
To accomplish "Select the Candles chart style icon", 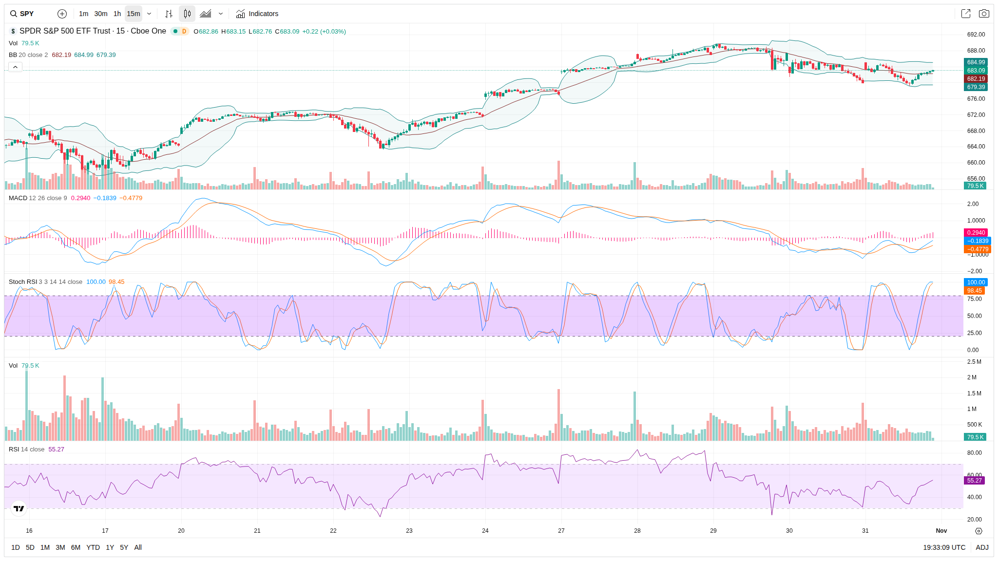I will 187,14.
